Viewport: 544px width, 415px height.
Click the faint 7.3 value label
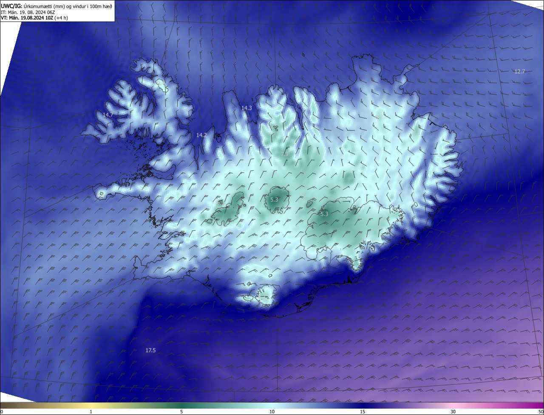click(284, 154)
